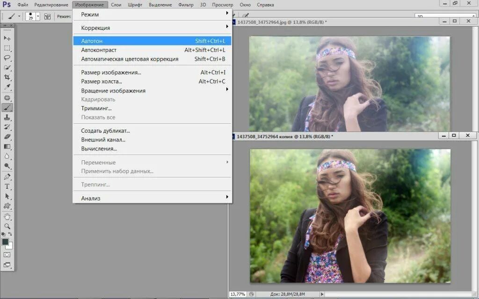This screenshot has width=479, height=299.
Task: Select the Path Selection tool
Action: click(x=7, y=197)
